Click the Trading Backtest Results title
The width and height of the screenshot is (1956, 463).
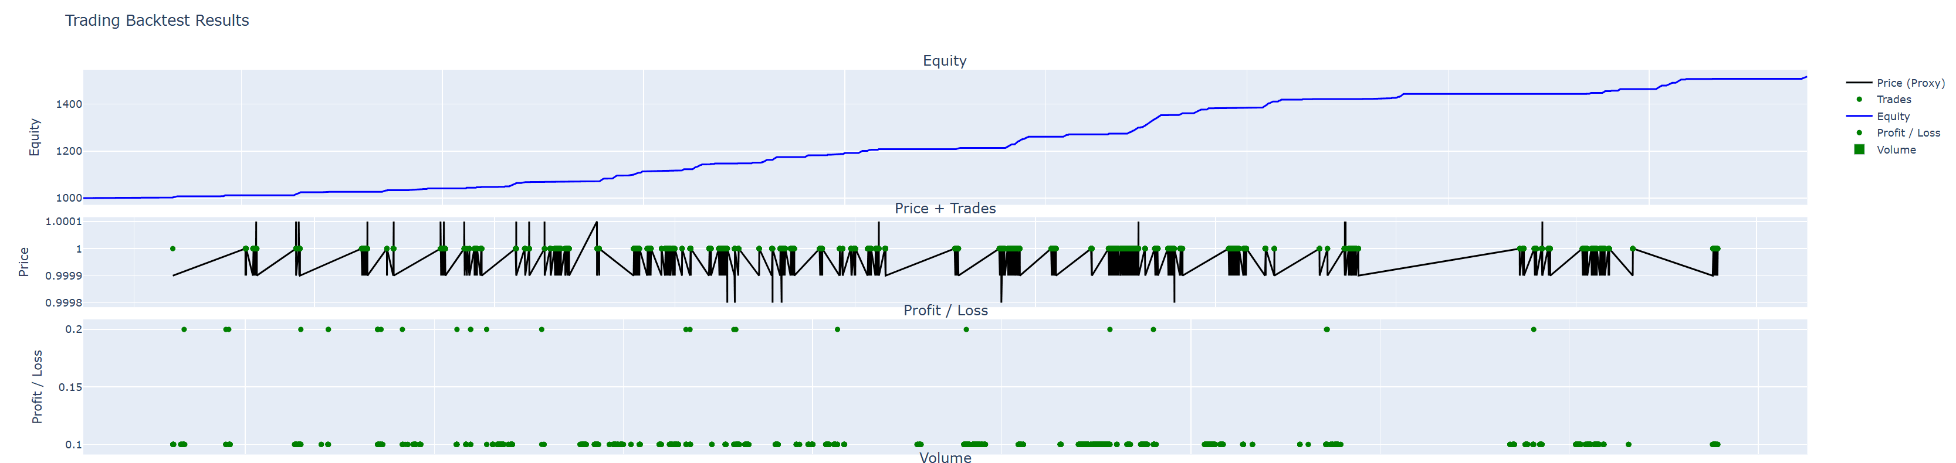pos(157,21)
